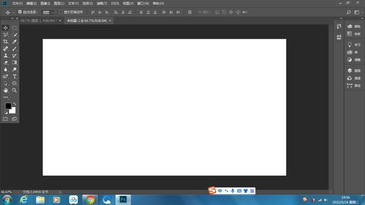Select the Ellipse shape tool

click(x=14, y=84)
